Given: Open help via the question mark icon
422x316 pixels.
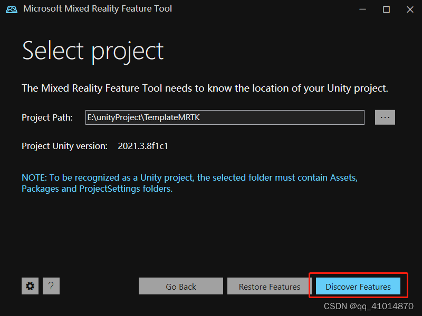Looking at the screenshot, I should (51, 286).
